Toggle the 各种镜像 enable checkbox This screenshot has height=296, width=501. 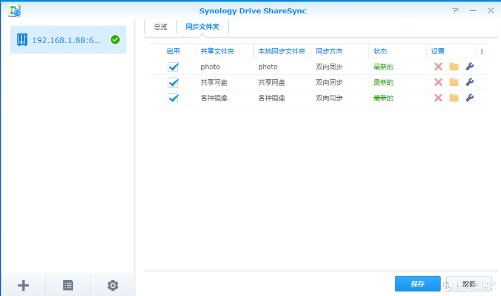click(173, 98)
